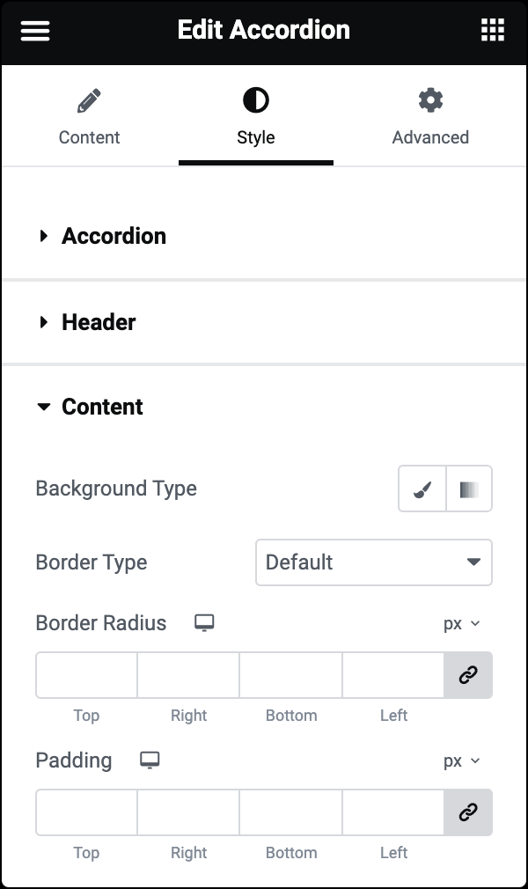Open the widgets grid panel

coord(492,30)
